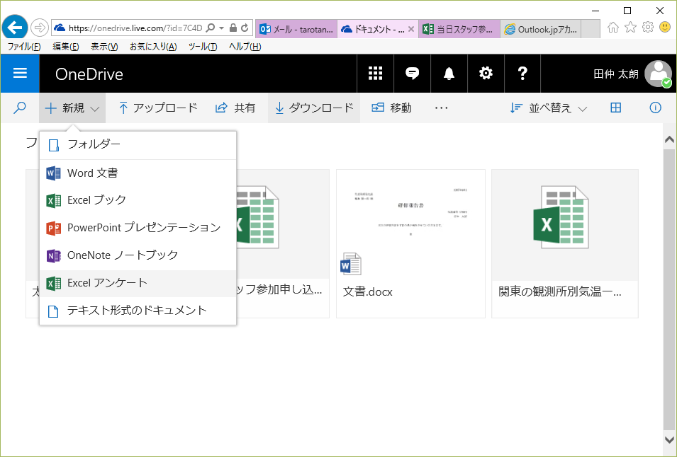The image size is (677, 457).
Task: Open the browser home icon
Action: click(x=612, y=28)
